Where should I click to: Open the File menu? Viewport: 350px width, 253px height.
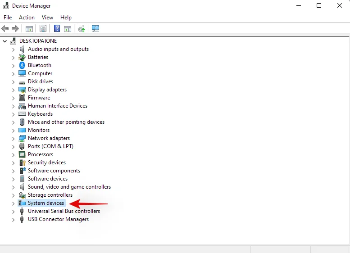[x=8, y=18]
